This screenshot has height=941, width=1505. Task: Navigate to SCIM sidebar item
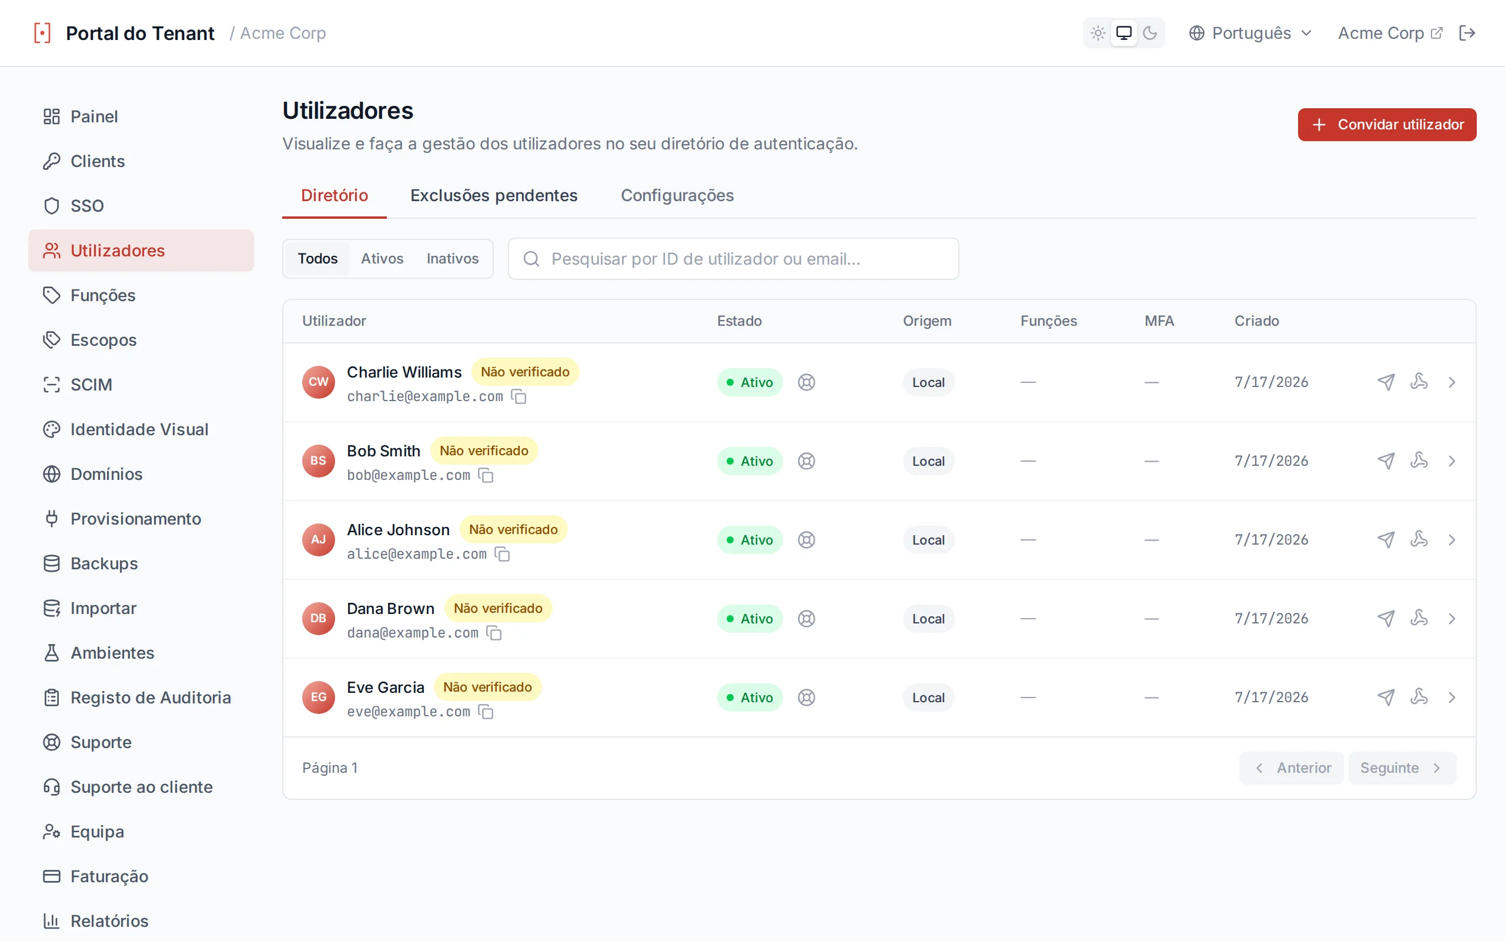point(141,385)
